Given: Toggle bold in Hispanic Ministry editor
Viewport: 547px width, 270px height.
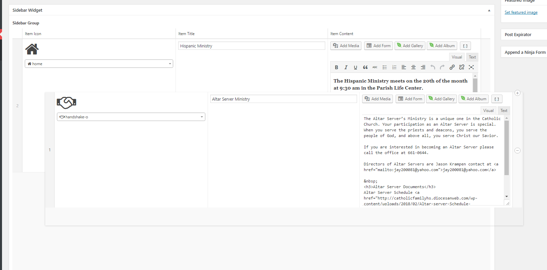Looking at the screenshot, I should [336, 67].
